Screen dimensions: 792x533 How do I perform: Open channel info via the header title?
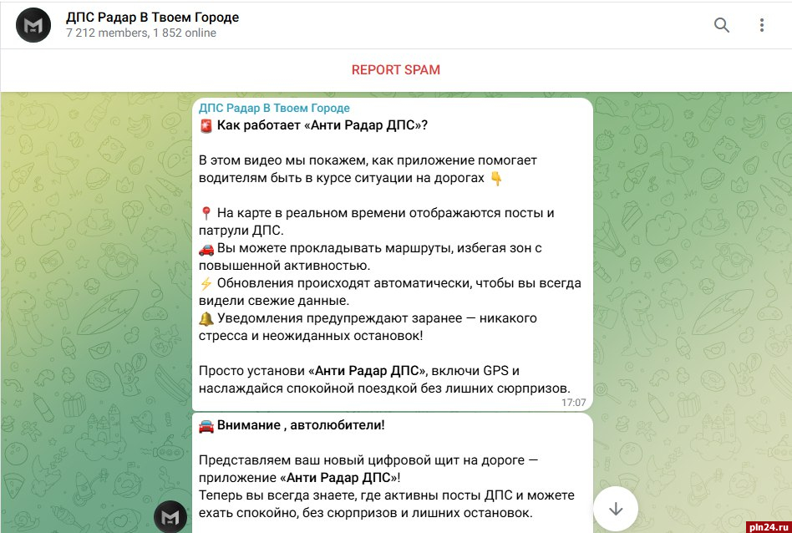point(153,18)
